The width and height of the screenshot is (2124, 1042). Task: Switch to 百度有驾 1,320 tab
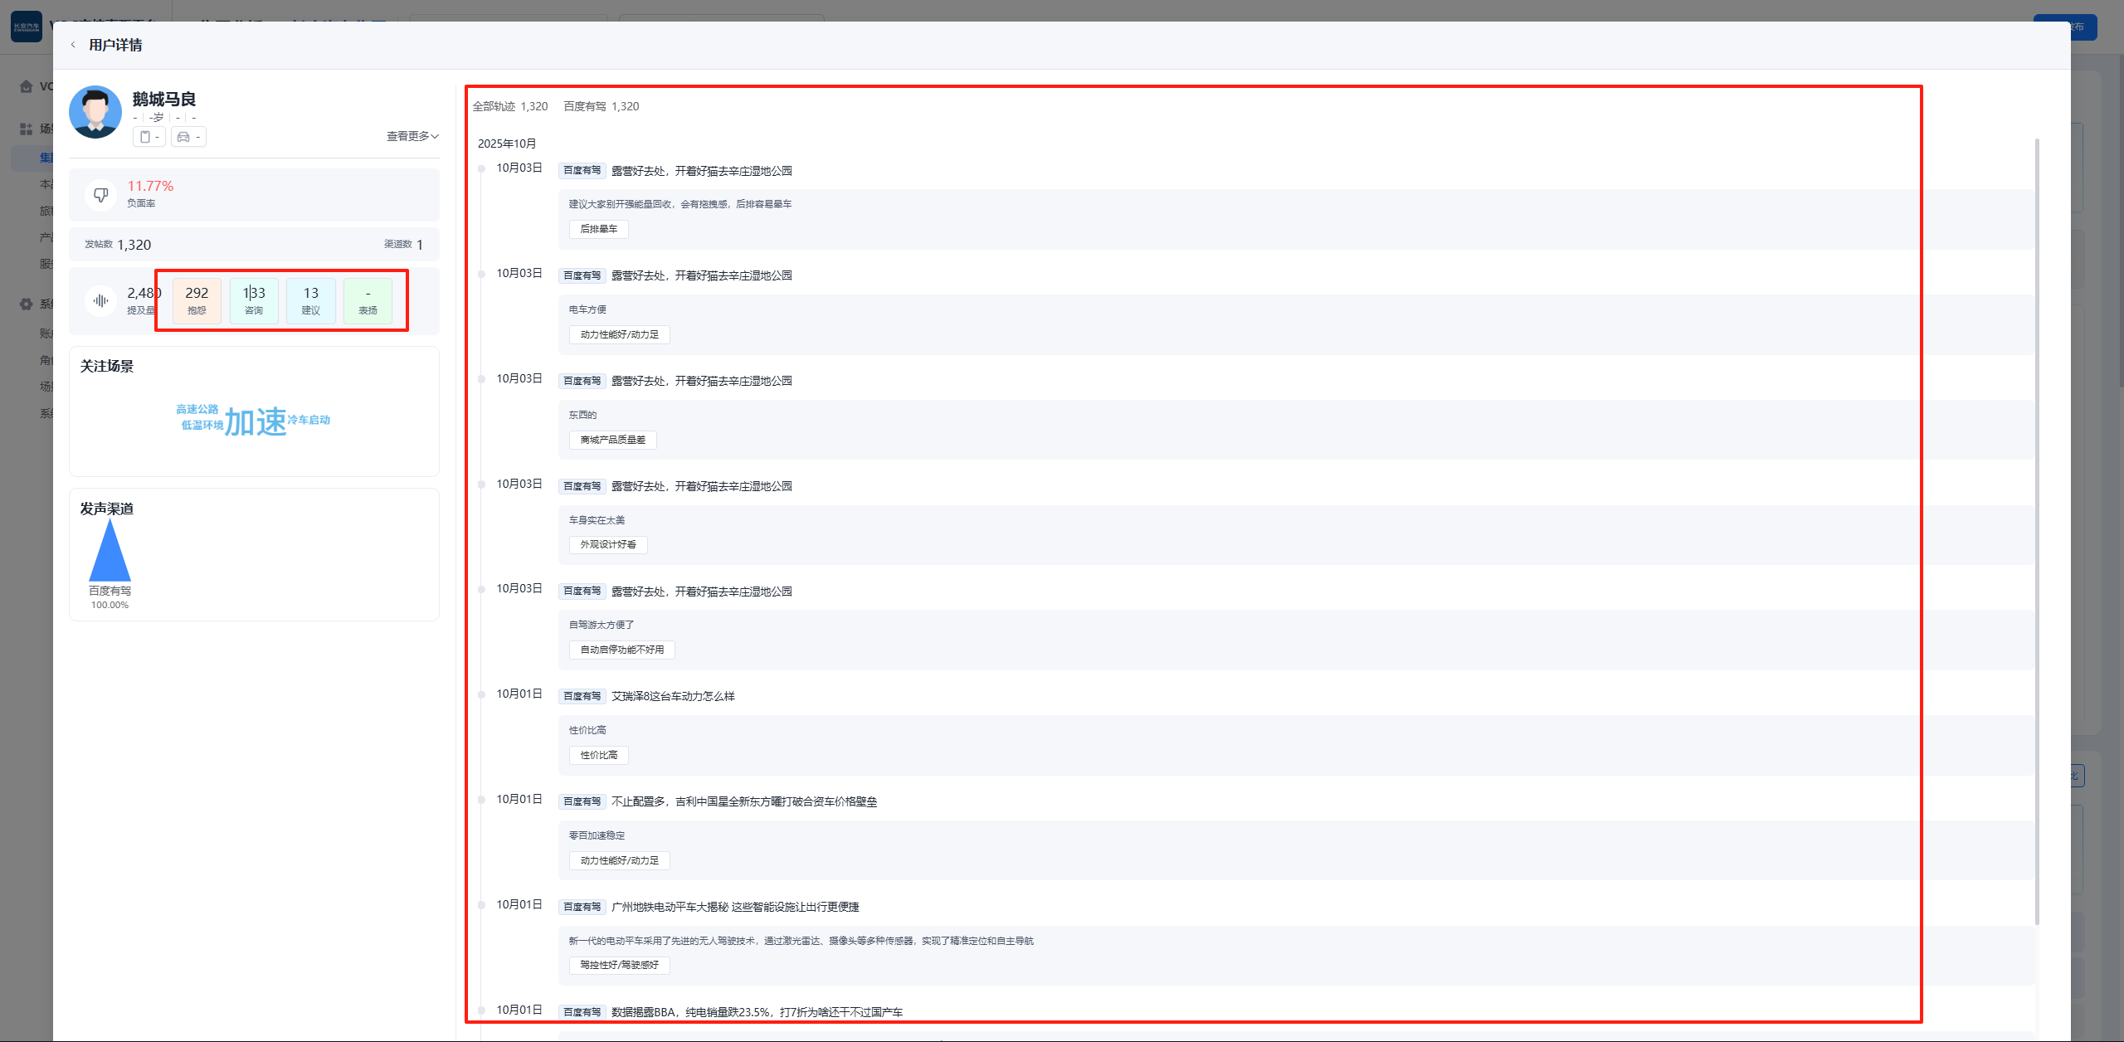pyautogui.click(x=602, y=106)
